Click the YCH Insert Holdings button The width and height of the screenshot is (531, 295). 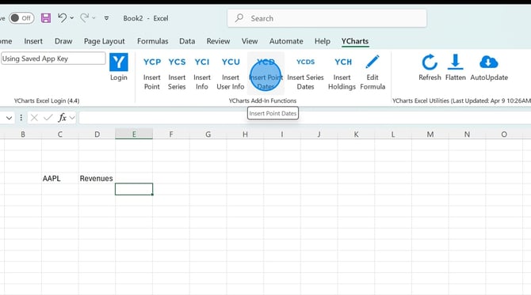point(342,73)
